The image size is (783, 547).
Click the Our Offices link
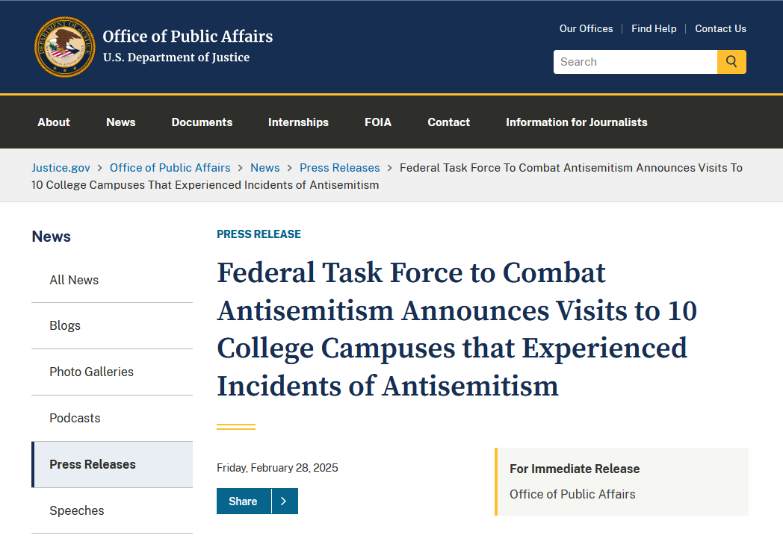586,29
